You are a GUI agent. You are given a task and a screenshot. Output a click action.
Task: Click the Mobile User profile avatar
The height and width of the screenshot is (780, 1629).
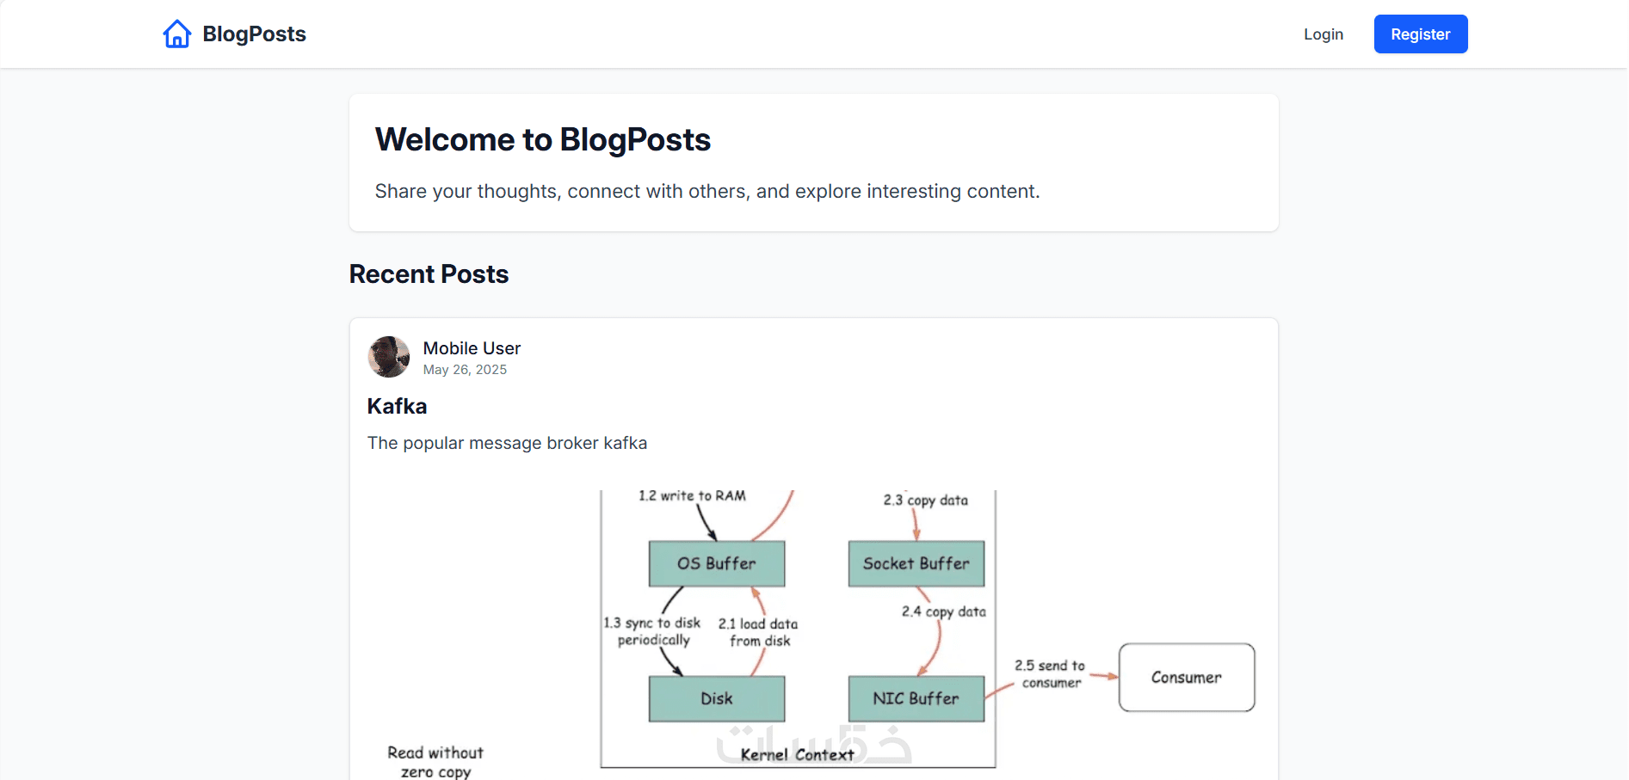[x=389, y=357]
